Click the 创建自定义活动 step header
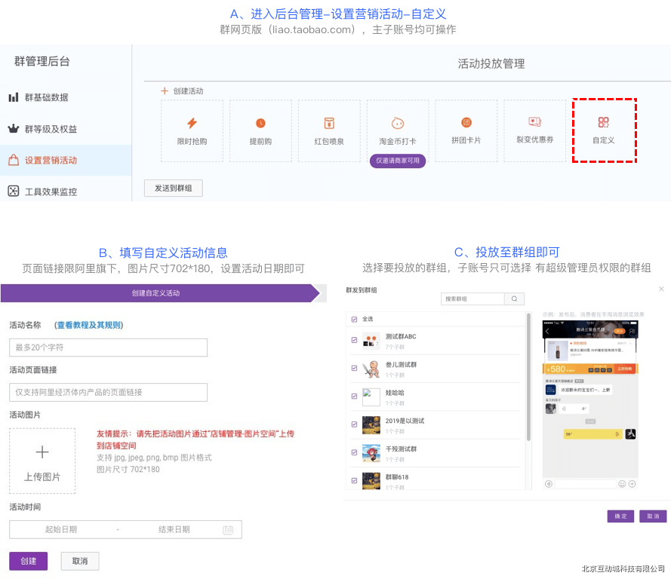Screen dimensions: 671x579 161,293
